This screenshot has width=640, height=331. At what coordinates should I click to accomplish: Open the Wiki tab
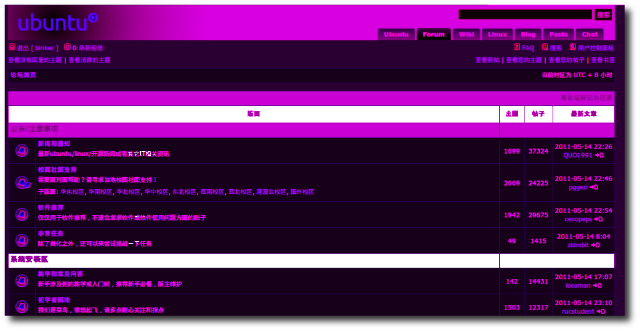coord(466,34)
